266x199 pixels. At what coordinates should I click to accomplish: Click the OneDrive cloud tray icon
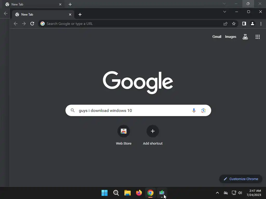click(x=226, y=193)
